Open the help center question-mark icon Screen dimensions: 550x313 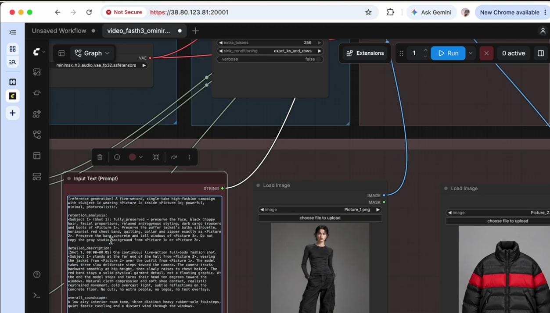point(37,274)
